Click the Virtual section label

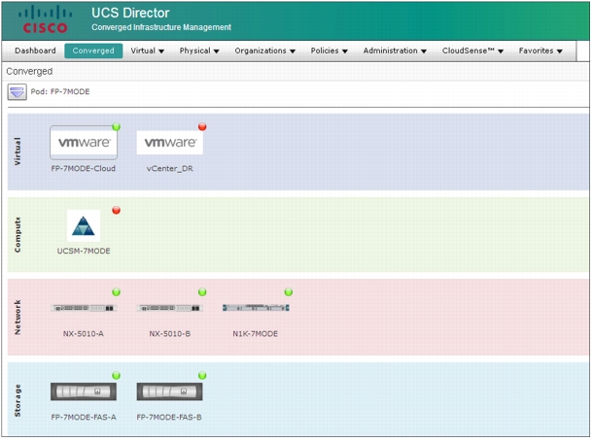[17, 152]
